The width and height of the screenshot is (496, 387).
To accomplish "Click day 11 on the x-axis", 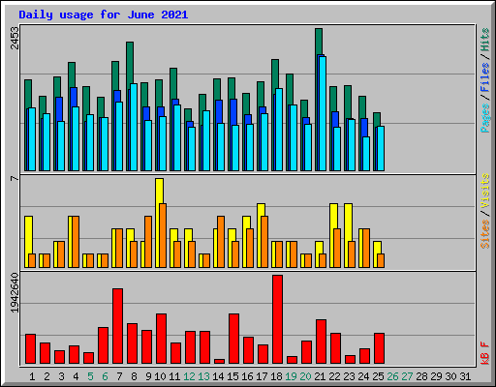I will tap(174, 376).
